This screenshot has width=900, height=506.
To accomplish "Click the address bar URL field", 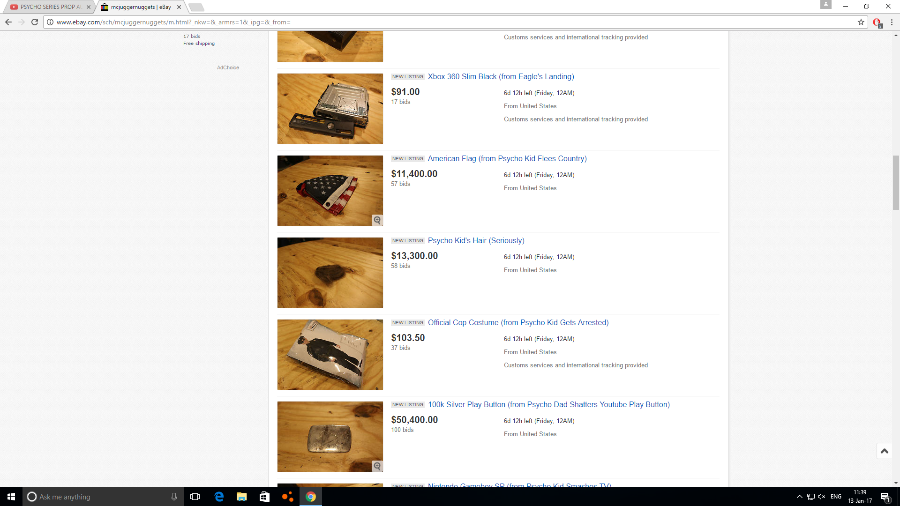I will (455, 22).
